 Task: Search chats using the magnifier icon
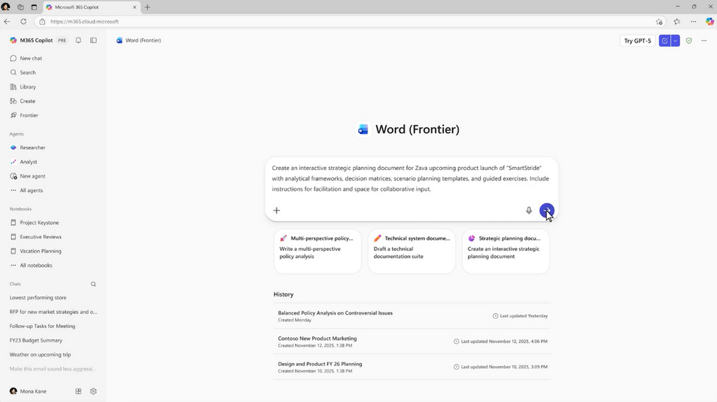pyautogui.click(x=93, y=284)
